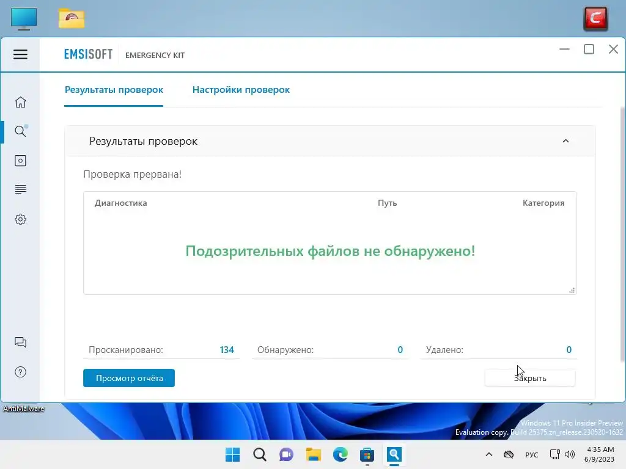The width and height of the screenshot is (626, 469).
Task: Click the scanned count 134
Action: pos(227,350)
